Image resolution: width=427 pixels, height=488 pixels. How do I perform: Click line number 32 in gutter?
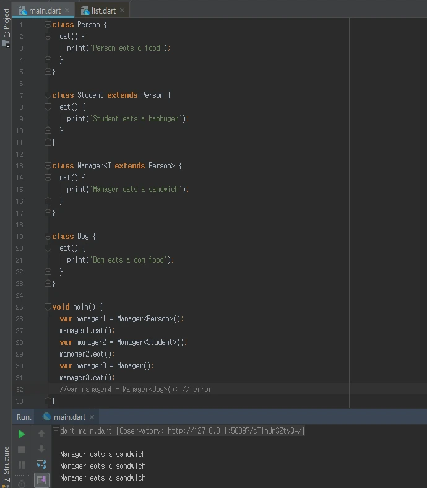[x=20, y=390]
